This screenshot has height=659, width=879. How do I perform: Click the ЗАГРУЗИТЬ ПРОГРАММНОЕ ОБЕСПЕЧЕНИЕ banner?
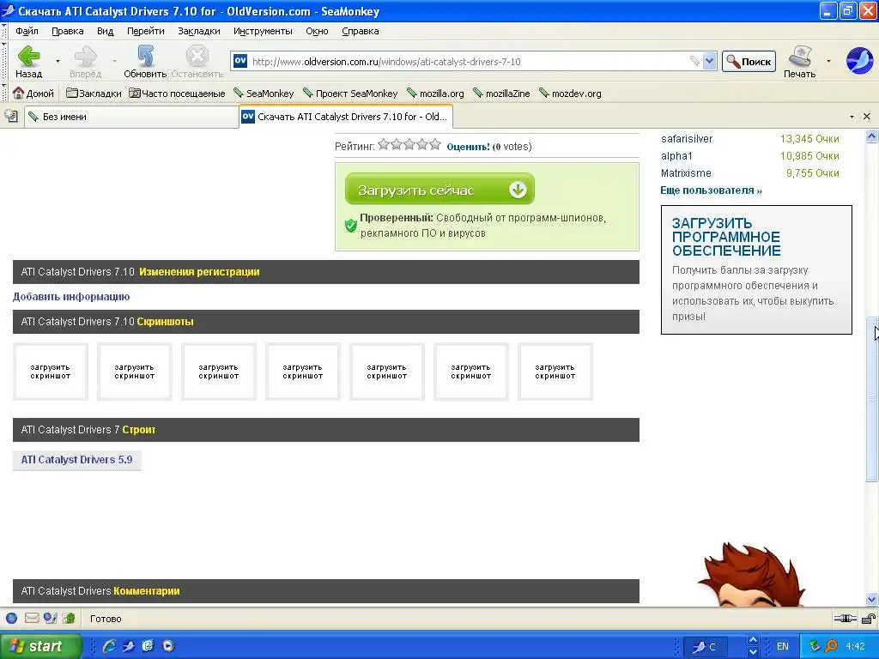[756, 269]
